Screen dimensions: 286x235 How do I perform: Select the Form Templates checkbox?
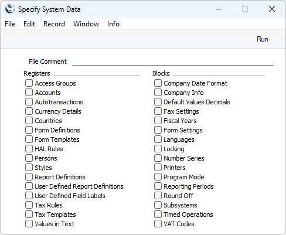tap(29, 139)
